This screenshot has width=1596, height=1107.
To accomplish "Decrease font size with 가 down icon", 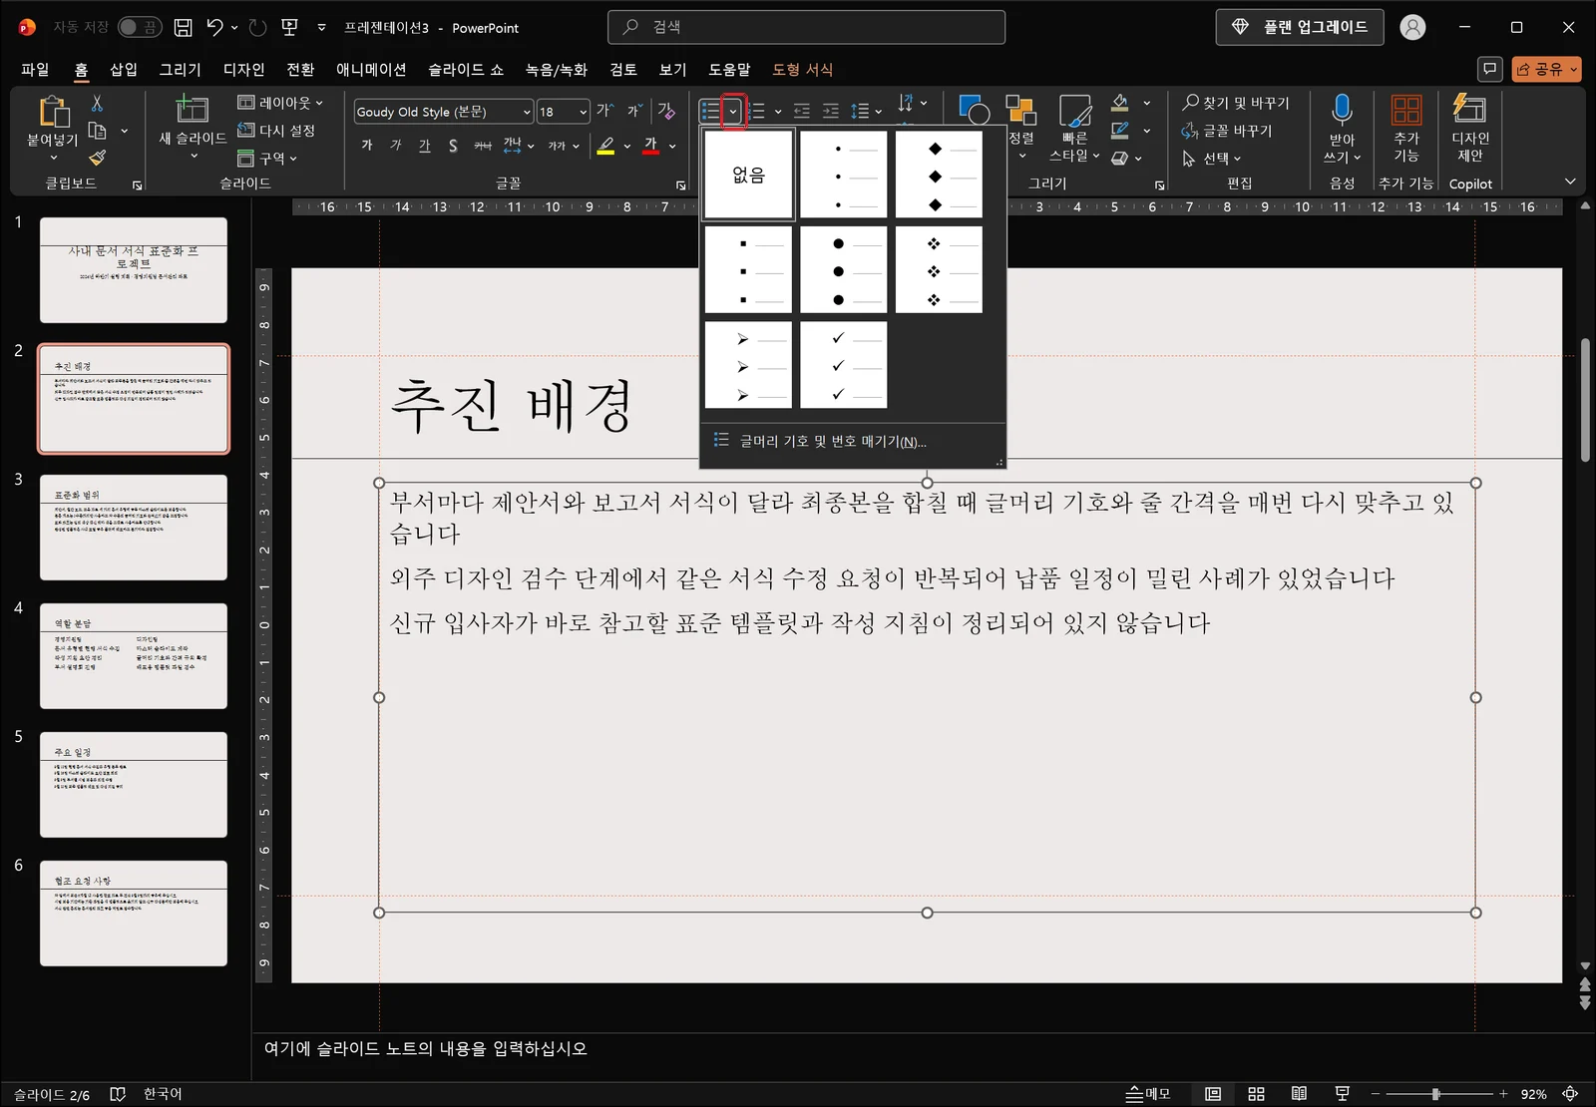I will [634, 111].
